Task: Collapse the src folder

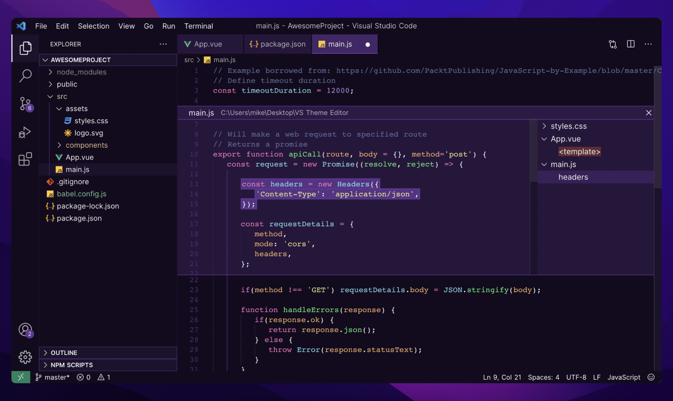Action: click(x=108, y=97)
